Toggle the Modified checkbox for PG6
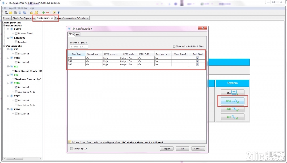The image size is (287, 163). click(197, 61)
